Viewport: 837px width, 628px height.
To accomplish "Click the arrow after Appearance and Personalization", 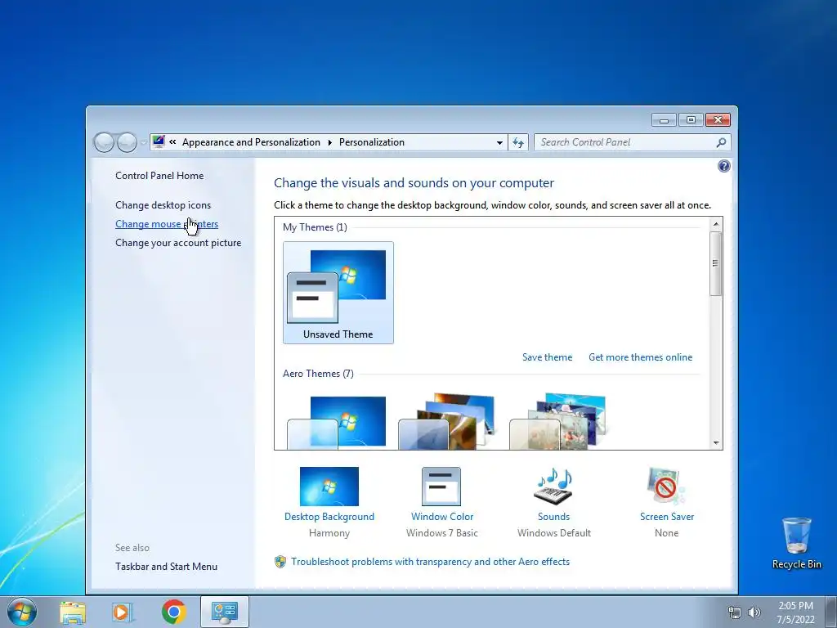I will pos(329,142).
